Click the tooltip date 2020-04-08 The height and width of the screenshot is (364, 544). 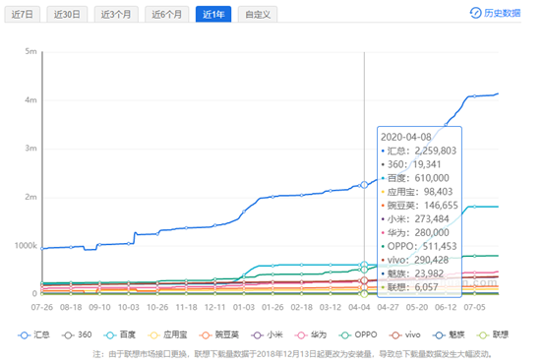(406, 137)
